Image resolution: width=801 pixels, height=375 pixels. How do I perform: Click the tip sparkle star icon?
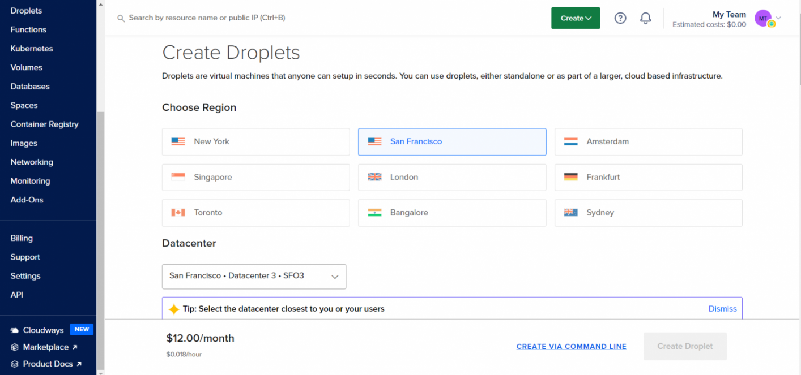point(174,309)
